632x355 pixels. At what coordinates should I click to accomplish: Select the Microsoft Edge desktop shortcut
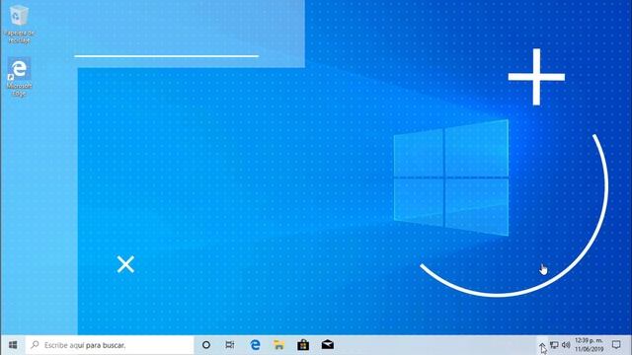click(x=19, y=77)
